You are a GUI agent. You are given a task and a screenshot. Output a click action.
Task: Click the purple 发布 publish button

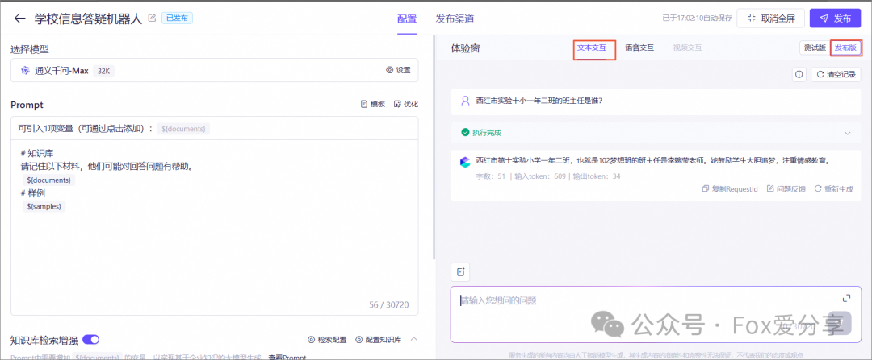(836, 19)
